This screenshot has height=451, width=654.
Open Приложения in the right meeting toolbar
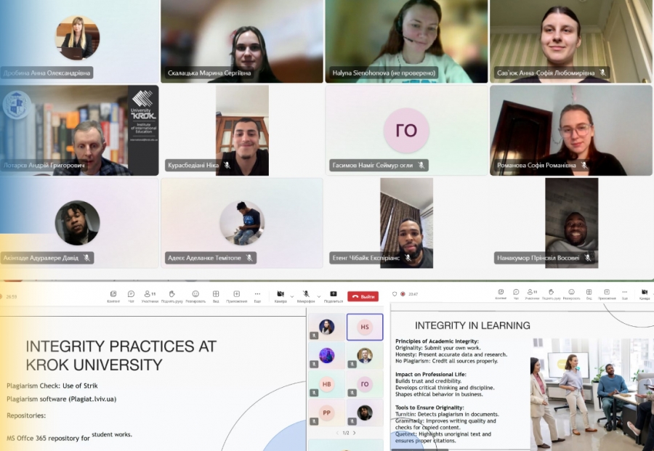607,294
